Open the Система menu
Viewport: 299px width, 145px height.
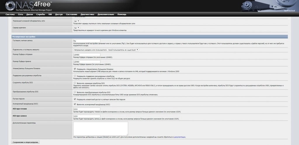point(10,14)
